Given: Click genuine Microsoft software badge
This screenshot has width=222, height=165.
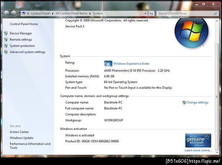Looking at the screenshot, I should point(198,141).
